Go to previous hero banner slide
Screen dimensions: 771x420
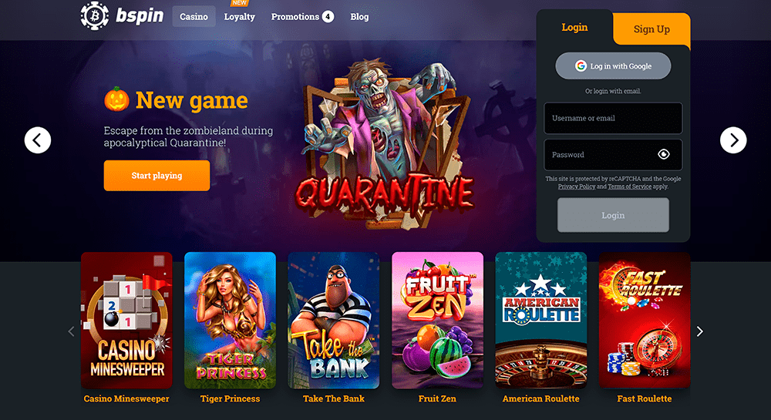click(x=38, y=140)
